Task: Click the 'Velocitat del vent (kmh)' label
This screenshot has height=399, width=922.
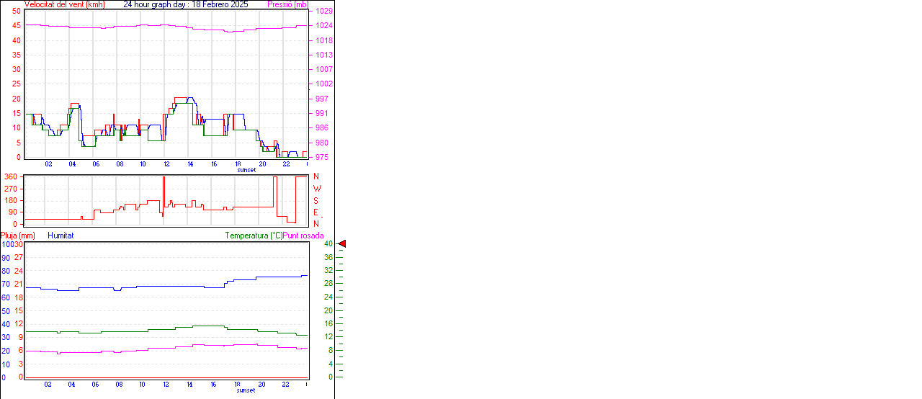Action: 64,4
